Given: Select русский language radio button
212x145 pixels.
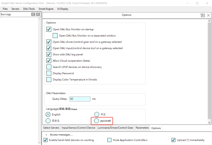Looking at the screenshot, I should (x=96, y=121).
